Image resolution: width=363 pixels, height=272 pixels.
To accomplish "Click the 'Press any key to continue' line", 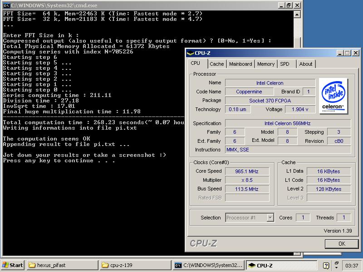I will [x=59, y=160].
